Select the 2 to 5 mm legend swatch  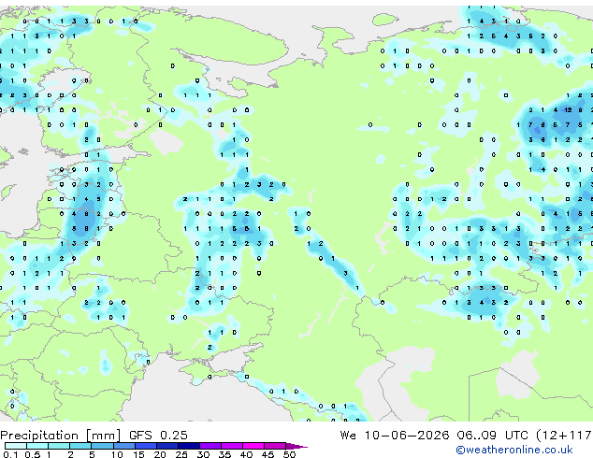(x=80, y=446)
